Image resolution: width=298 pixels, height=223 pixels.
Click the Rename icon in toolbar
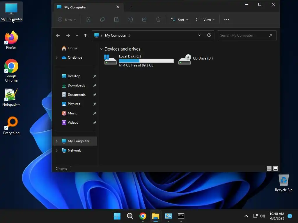click(x=130, y=19)
